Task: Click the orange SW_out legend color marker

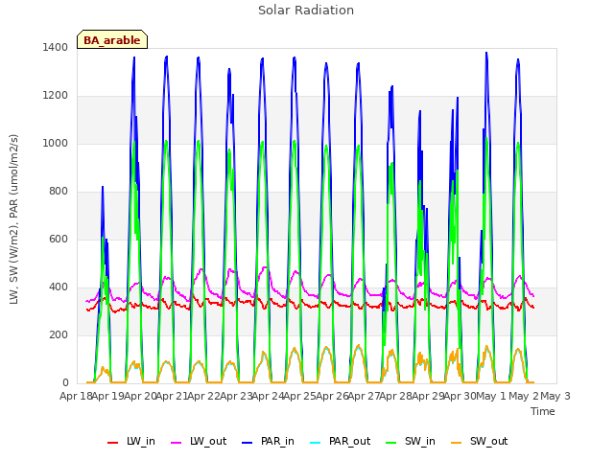Action: point(457,443)
